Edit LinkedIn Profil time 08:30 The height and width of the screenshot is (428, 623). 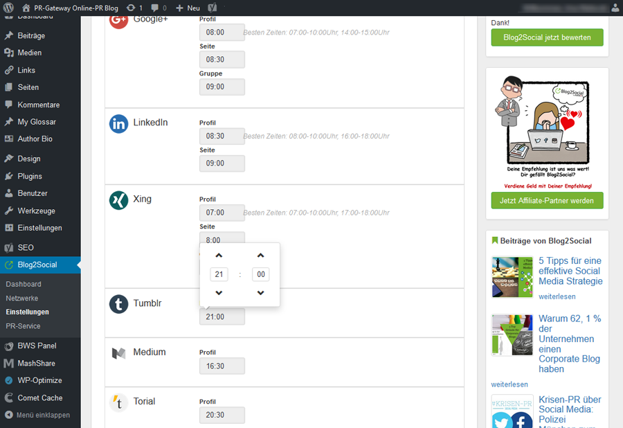[222, 136]
